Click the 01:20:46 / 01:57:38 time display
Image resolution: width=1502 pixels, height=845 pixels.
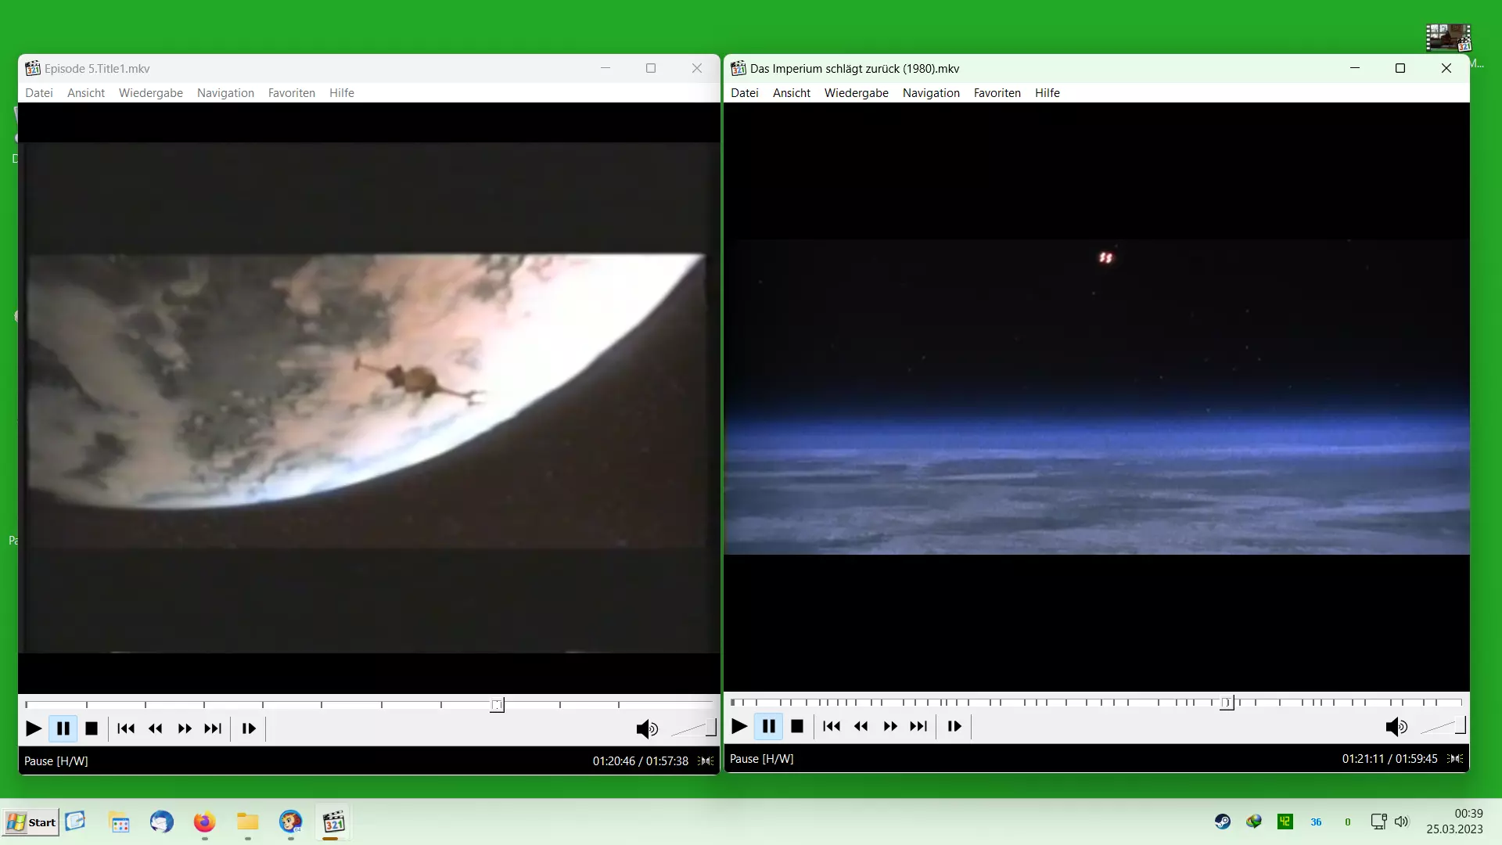[x=640, y=760]
